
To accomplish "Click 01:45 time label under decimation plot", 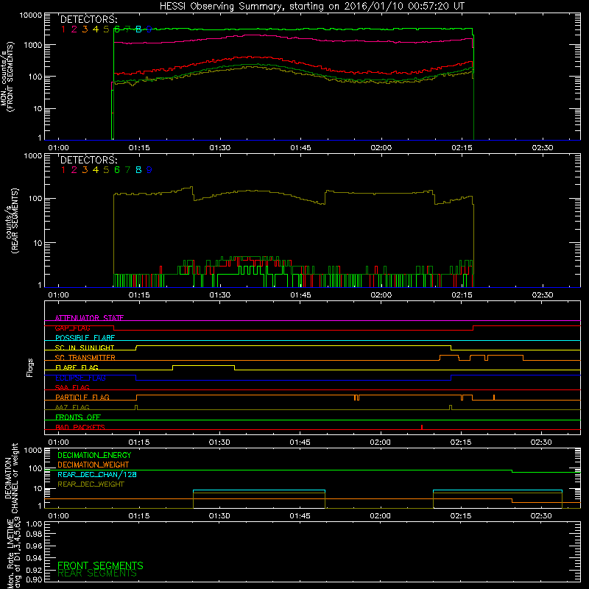I will point(300,516).
